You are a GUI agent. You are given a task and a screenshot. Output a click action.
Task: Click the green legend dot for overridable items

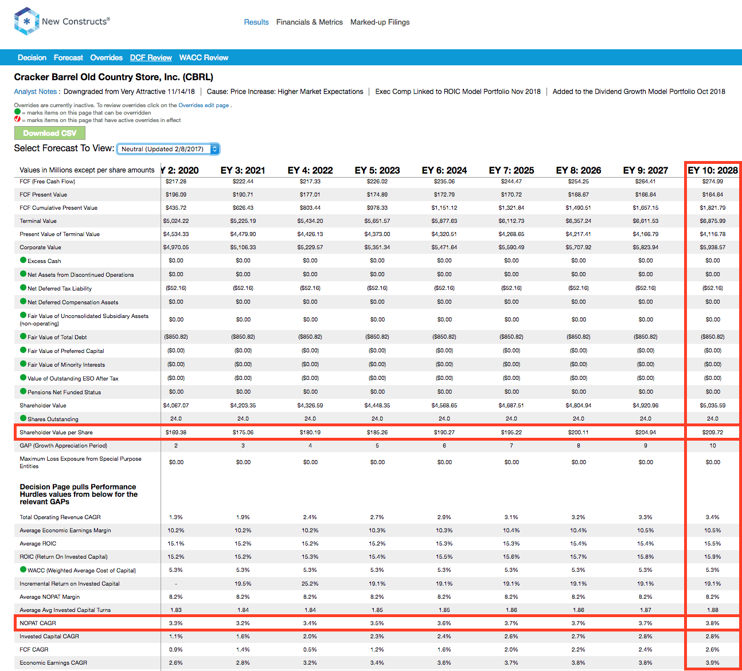17,112
